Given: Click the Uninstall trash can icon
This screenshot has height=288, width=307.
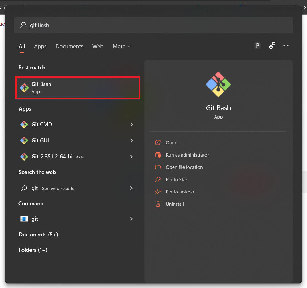Looking at the screenshot, I should (x=158, y=204).
